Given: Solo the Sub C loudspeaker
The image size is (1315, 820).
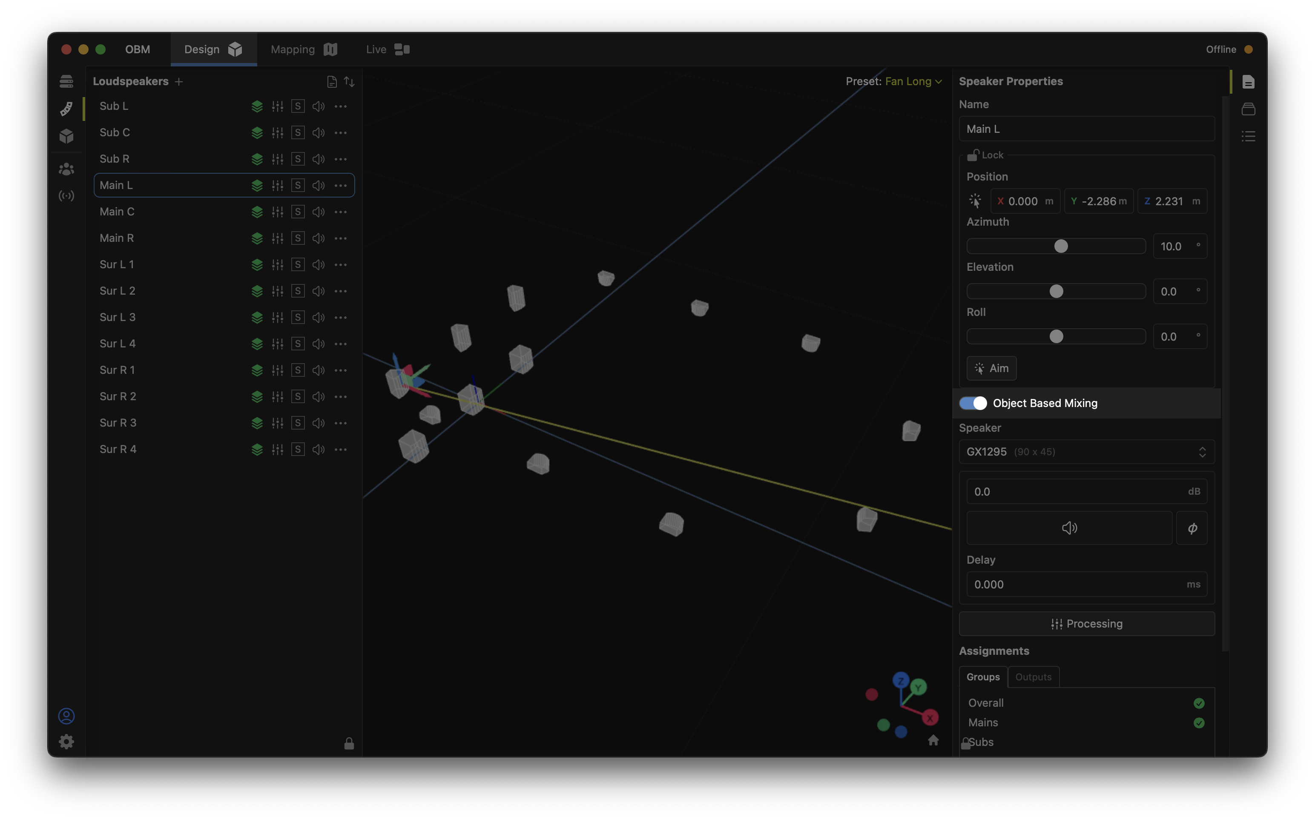Looking at the screenshot, I should coord(298,133).
